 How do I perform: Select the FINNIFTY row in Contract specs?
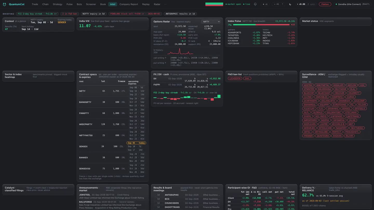[x=112, y=113]
